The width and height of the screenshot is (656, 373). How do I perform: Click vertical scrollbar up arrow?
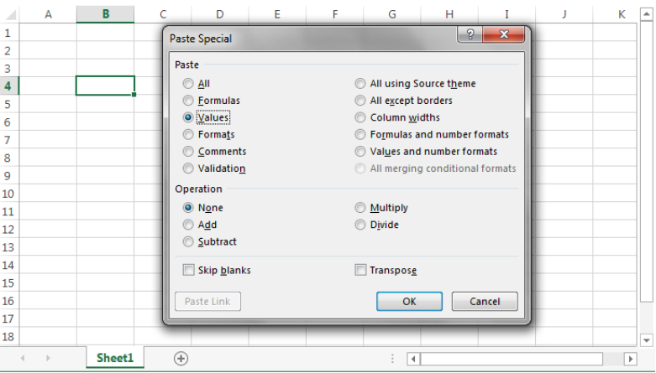647,14
